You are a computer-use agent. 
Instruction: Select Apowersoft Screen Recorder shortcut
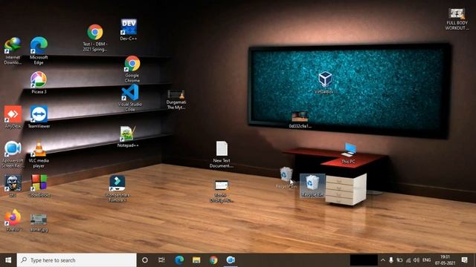pos(13,154)
